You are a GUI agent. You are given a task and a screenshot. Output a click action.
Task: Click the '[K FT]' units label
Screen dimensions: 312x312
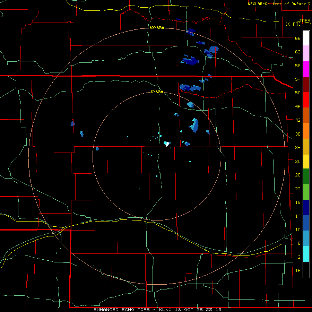coord(293,24)
